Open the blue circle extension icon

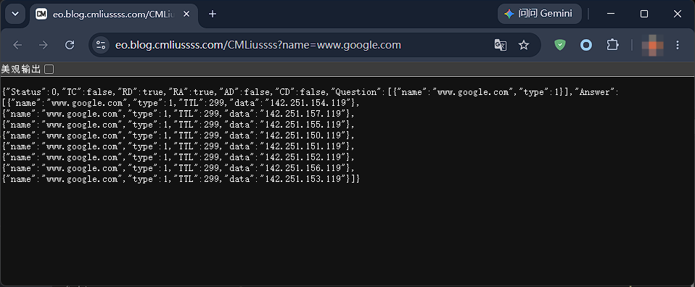tap(586, 45)
